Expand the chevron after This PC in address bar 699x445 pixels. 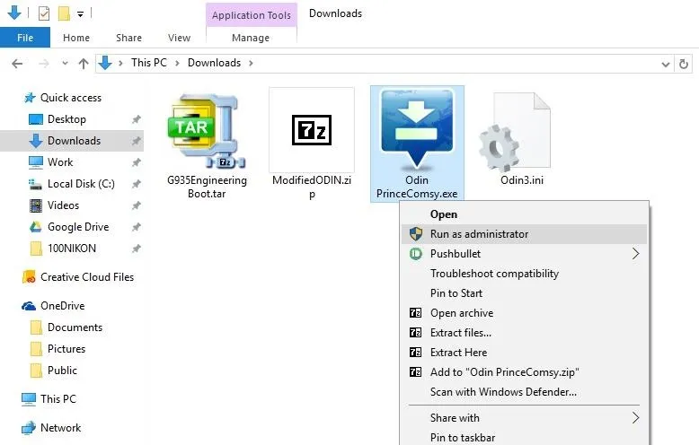coord(177,63)
